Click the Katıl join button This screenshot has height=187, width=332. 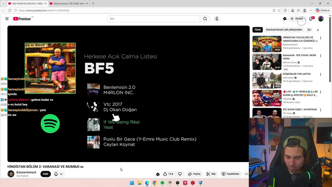tap(46, 174)
